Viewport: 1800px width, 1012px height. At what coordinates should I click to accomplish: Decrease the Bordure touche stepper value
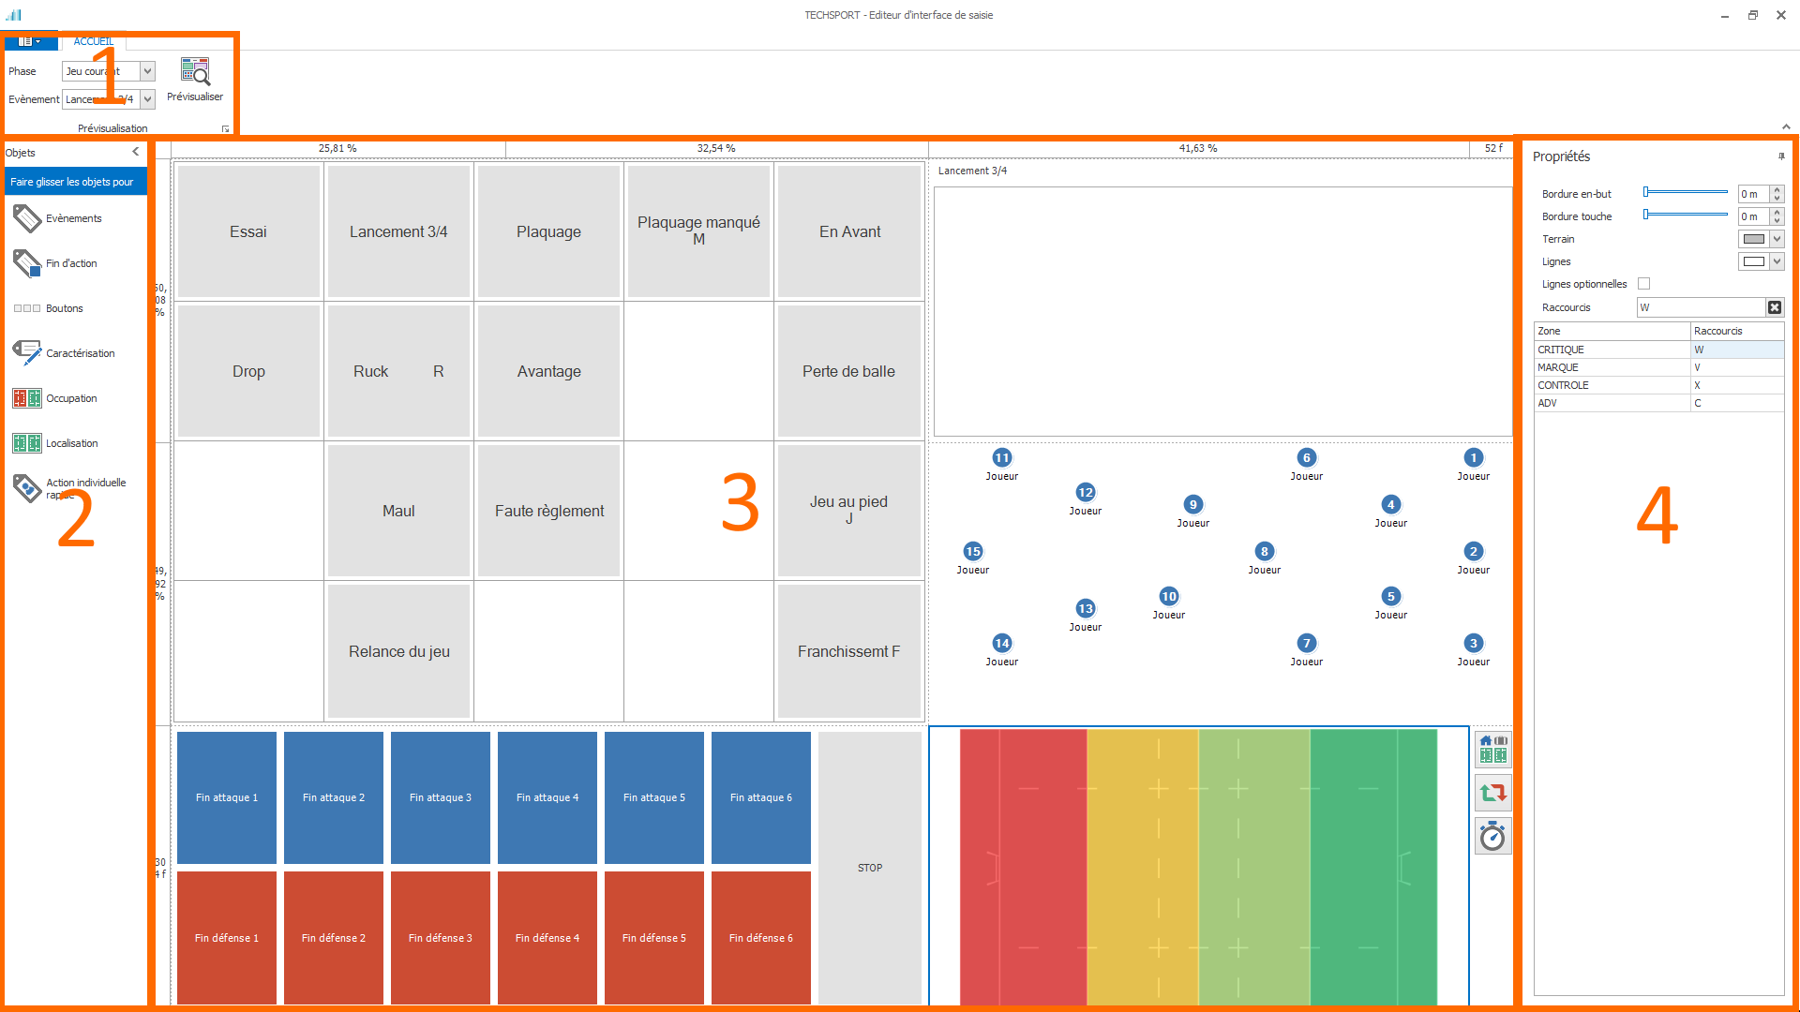(1777, 220)
